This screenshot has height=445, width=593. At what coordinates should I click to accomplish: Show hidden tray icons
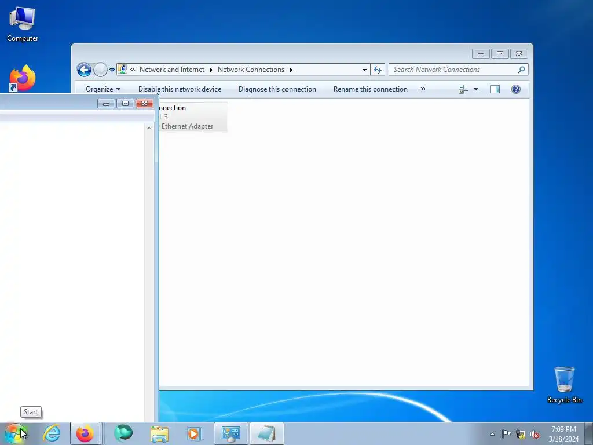click(492, 434)
